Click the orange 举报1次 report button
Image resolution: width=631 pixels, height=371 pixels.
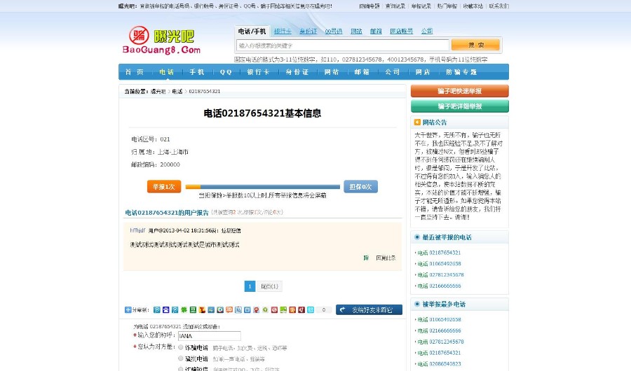coord(164,186)
